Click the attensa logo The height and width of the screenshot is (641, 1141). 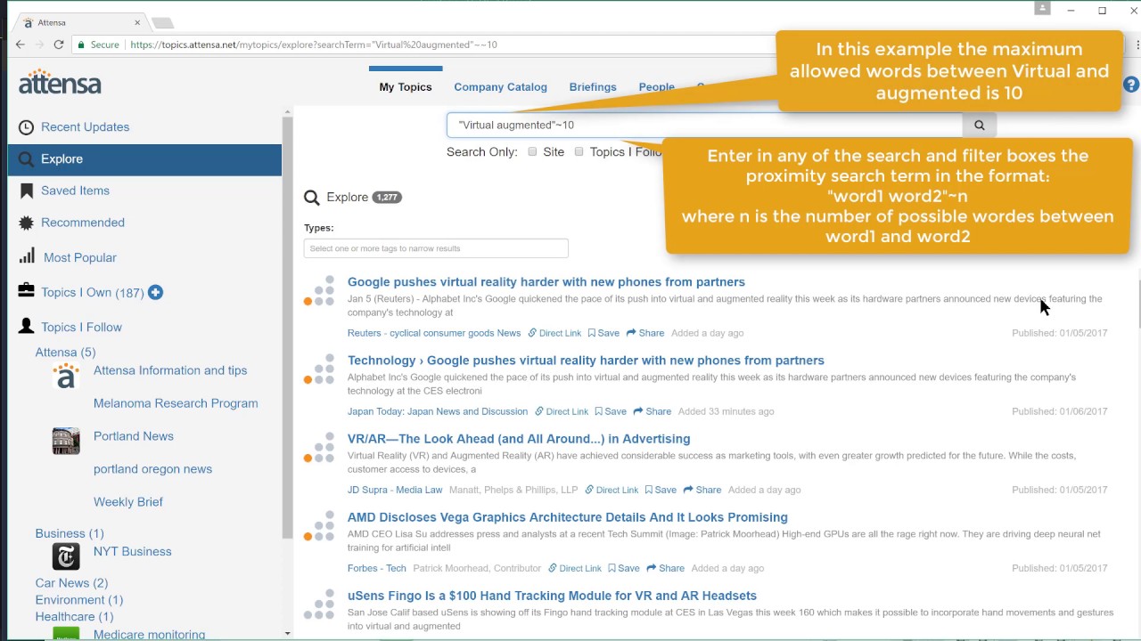pyautogui.click(x=60, y=82)
